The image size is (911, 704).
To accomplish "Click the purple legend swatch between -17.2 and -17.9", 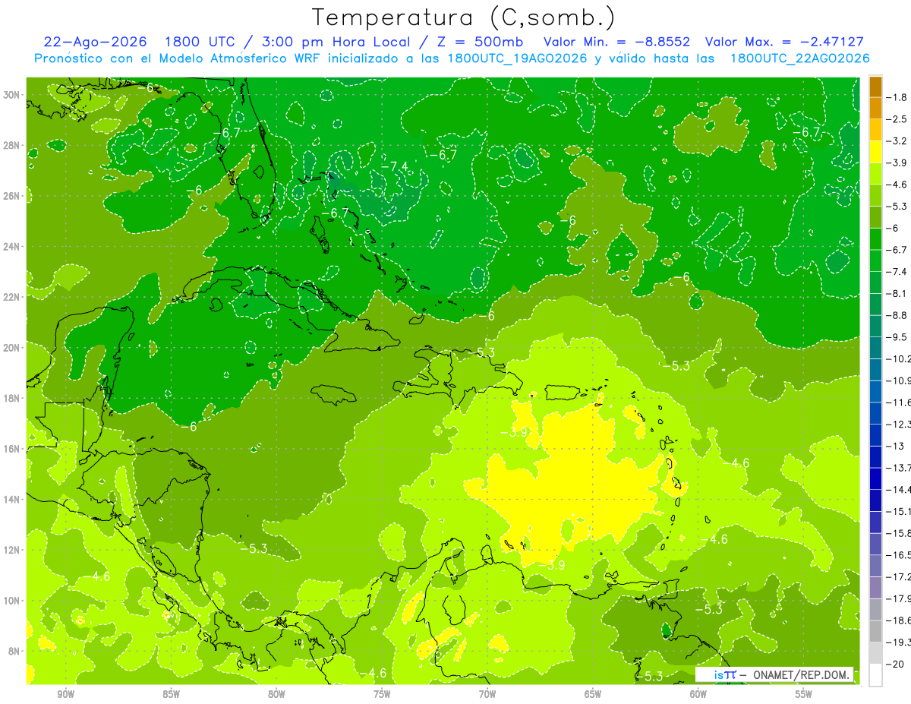I will [875, 587].
